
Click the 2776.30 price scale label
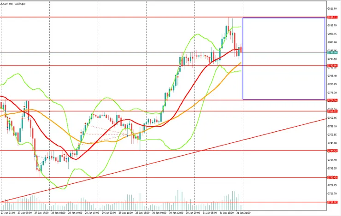(x=332, y=93)
